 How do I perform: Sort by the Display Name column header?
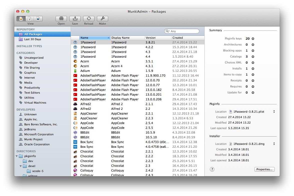127,38
